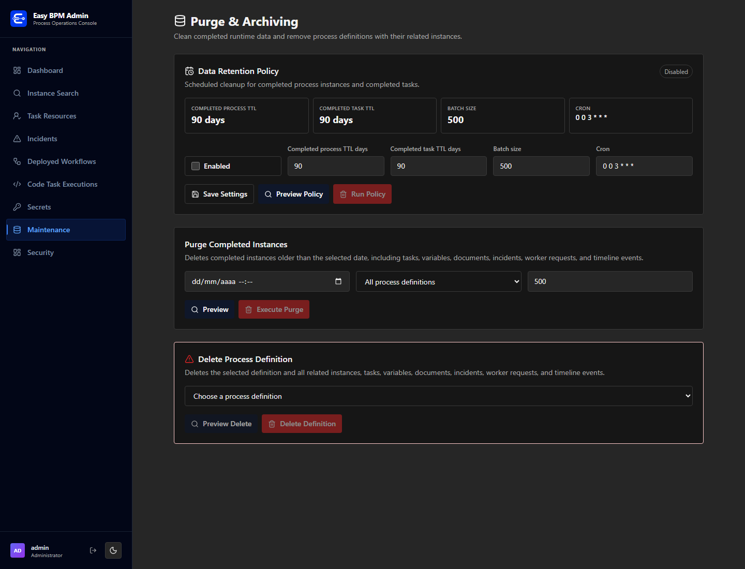Open the Dashboard page

point(66,70)
